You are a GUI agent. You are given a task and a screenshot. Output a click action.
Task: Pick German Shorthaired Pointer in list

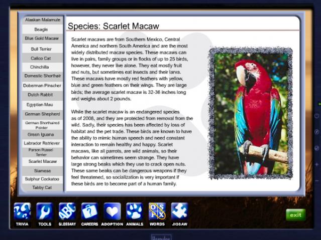tap(42, 124)
